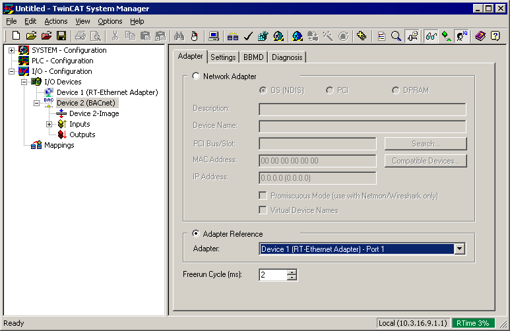Select the DPRAM radio option
The width and height of the screenshot is (510, 331).
[396, 90]
